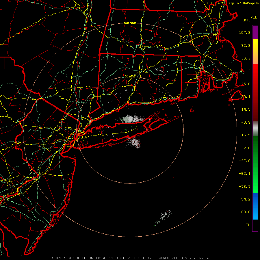
Task: Click the -109.8 legend value
Action: click(x=244, y=212)
